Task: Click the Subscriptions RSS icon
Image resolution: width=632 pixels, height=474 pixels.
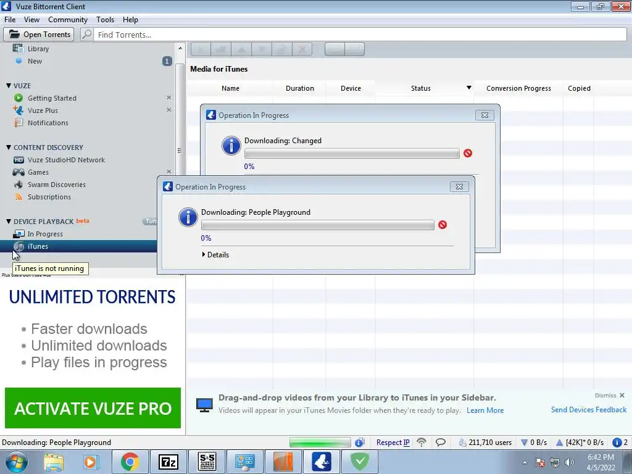Action: coord(19,197)
